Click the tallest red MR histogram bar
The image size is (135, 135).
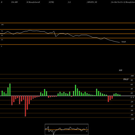coord(25,106)
